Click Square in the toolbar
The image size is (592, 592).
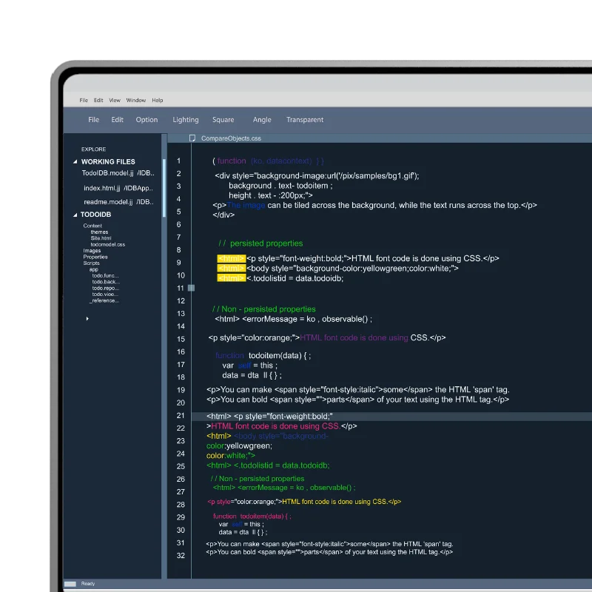[x=223, y=120]
